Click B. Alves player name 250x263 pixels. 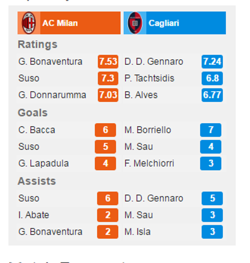[x=141, y=95]
